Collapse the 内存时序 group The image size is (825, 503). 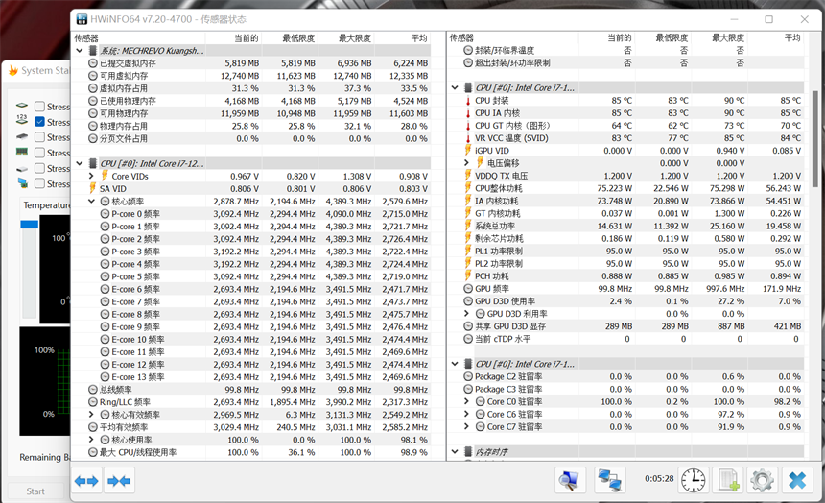(455, 451)
